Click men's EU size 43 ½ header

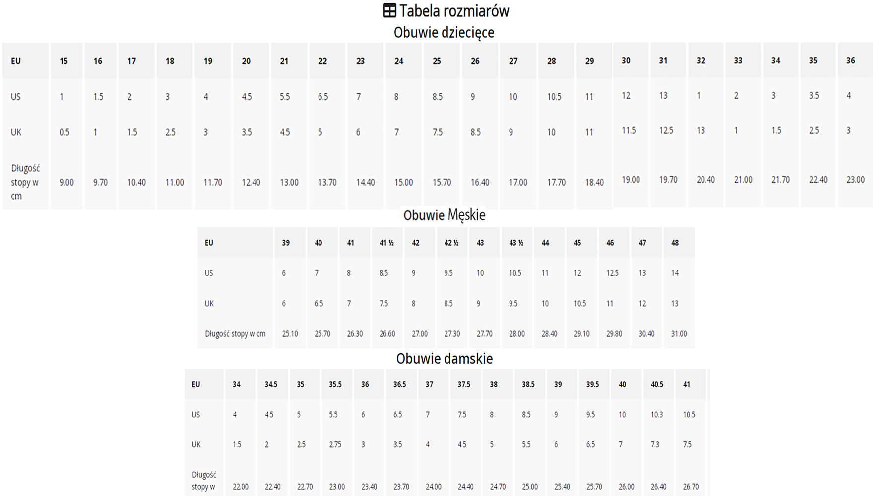(516, 243)
